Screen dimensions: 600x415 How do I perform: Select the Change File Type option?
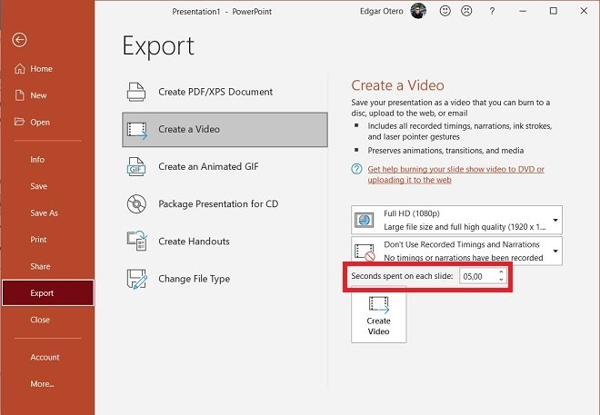pos(225,279)
